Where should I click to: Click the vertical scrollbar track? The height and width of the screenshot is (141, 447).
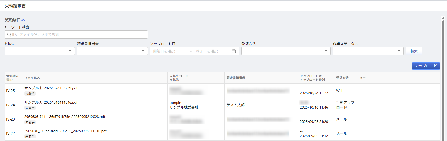tap(443, 78)
